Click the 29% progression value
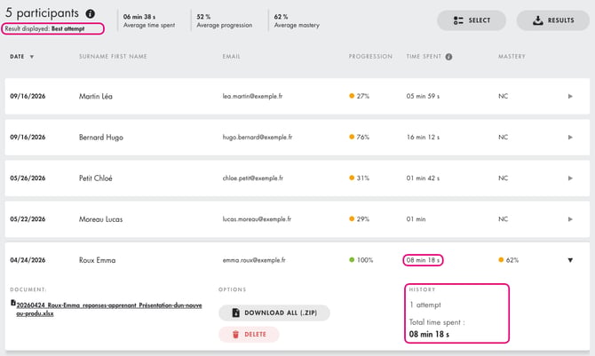This screenshot has width=595, height=356. pos(362,219)
